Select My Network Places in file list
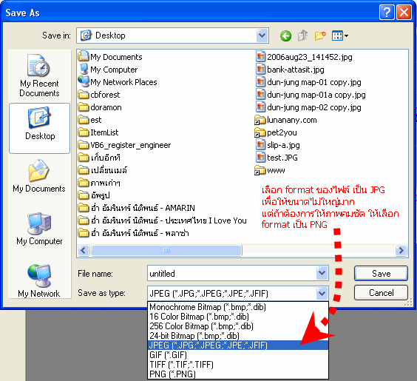 click(118, 82)
